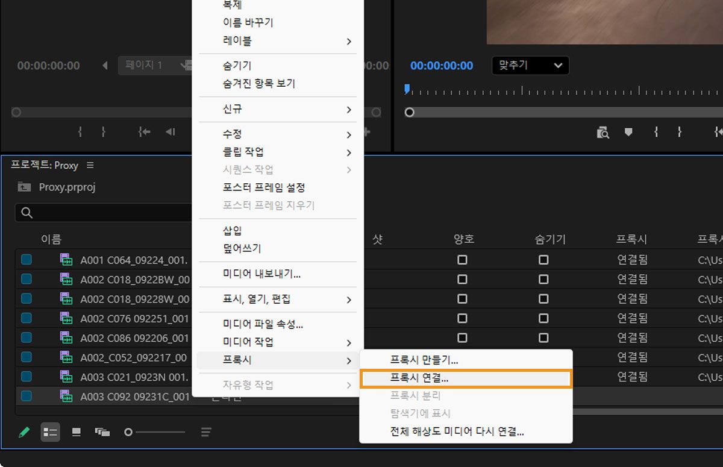Check 양호 for the A002 C076 clip
Screen dimensions: 723x467
click(x=463, y=318)
